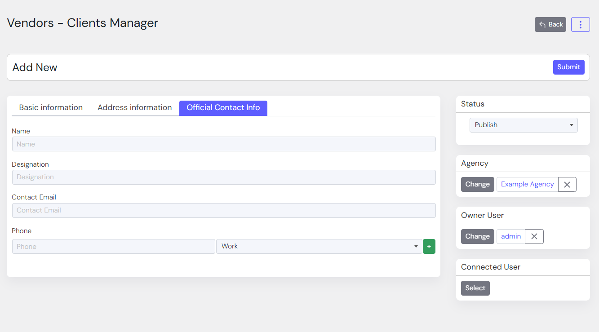This screenshot has height=332, width=599.
Task: Open the Publish status dropdown
Action: point(523,125)
